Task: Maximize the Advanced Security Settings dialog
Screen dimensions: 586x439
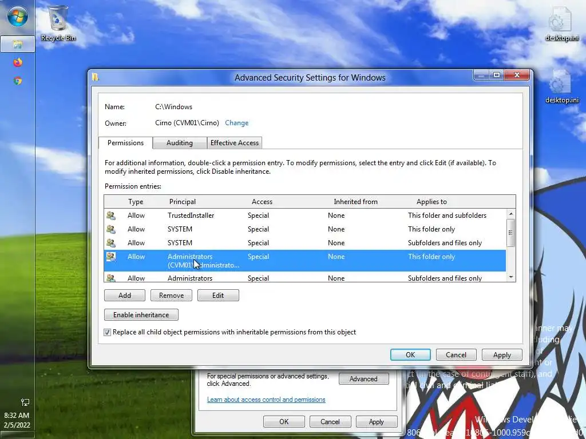Action: point(497,75)
